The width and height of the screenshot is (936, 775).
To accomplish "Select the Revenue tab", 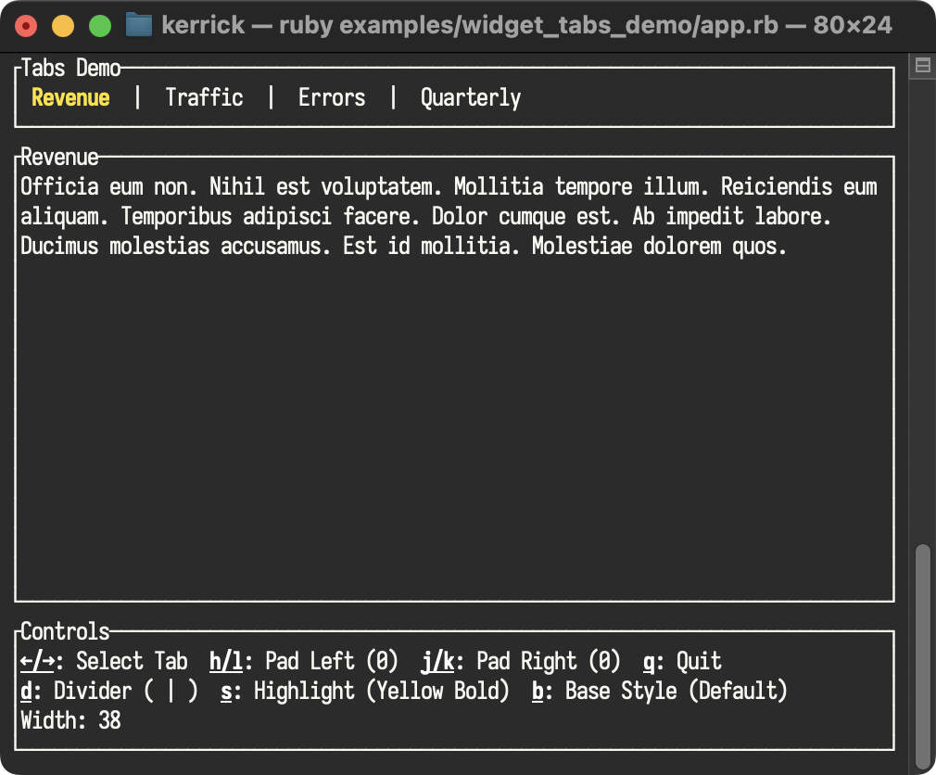I will pos(70,97).
